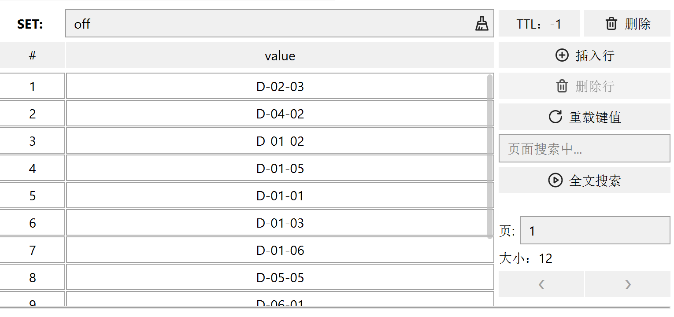Click the plus circle insert row icon
The image size is (674, 317).
tap(562, 55)
